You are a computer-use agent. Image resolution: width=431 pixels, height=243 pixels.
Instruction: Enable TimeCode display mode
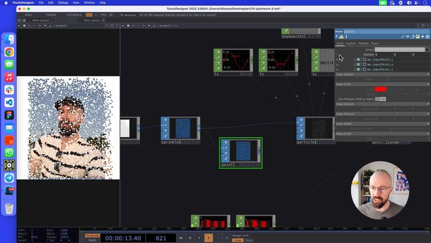(x=92, y=235)
